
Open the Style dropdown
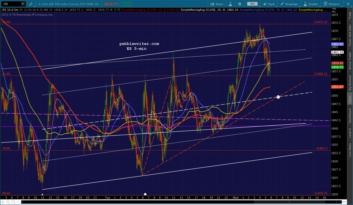point(269,4)
